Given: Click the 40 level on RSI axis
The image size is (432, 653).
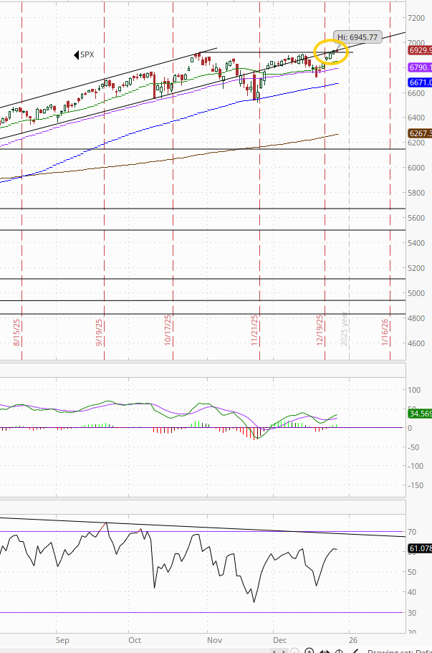Looking at the screenshot, I should coord(412,592).
